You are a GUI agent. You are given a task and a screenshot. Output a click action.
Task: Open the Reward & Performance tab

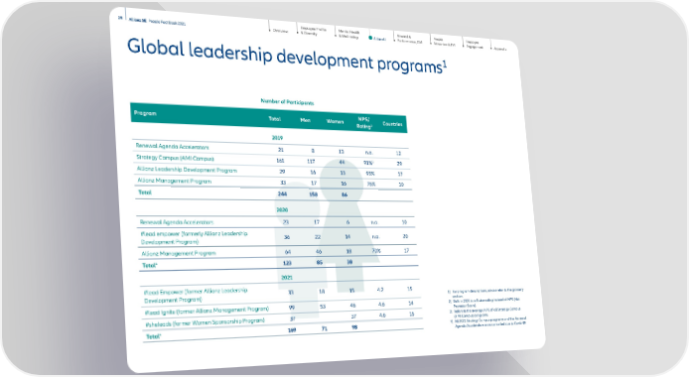(409, 39)
